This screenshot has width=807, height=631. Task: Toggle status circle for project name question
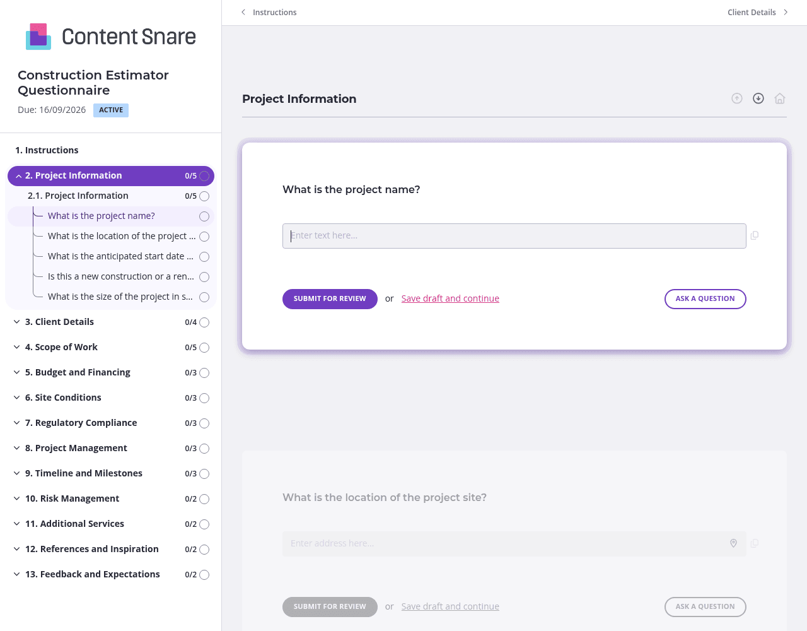pyautogui.click(x=204, y=216)
